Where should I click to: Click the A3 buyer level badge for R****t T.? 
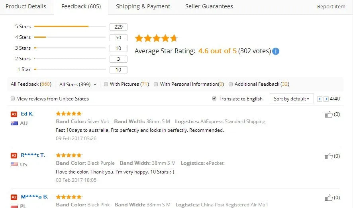[x=14, y=155]
